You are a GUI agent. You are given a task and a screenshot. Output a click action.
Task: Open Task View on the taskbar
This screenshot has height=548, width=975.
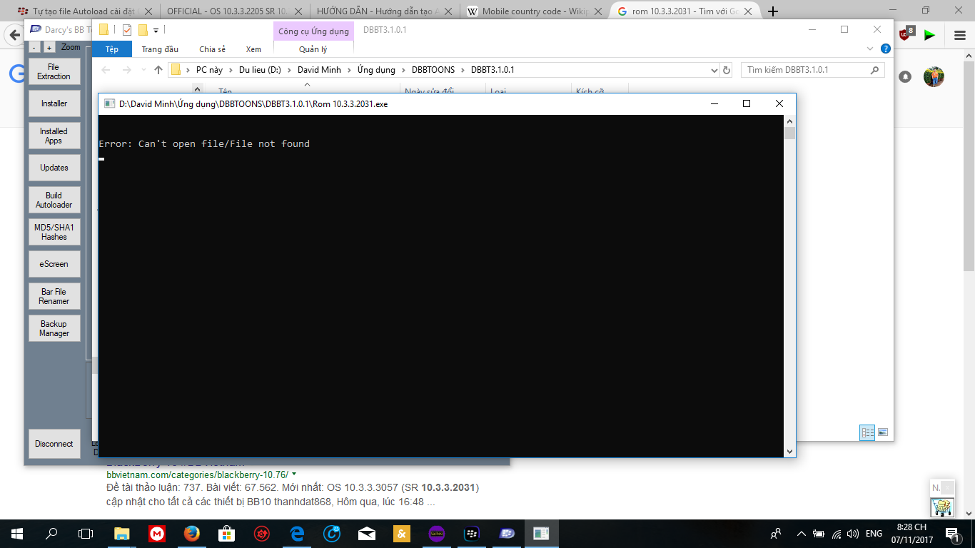click(x=86, y=533)
